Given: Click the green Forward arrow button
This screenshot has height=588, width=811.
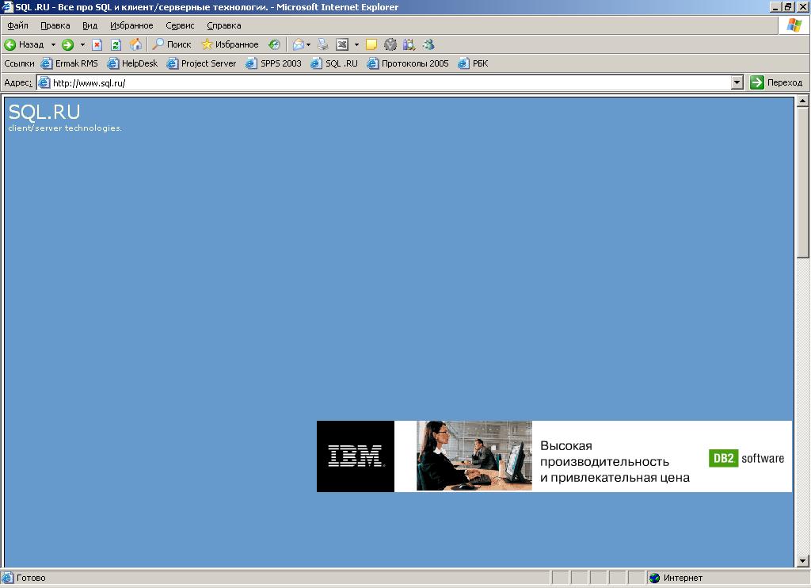Looking at the screenshot, I should [x=68, y=44].
